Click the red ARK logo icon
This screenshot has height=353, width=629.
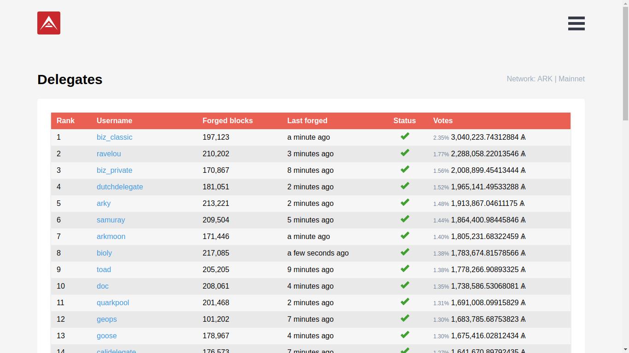(x=49, y=23)
